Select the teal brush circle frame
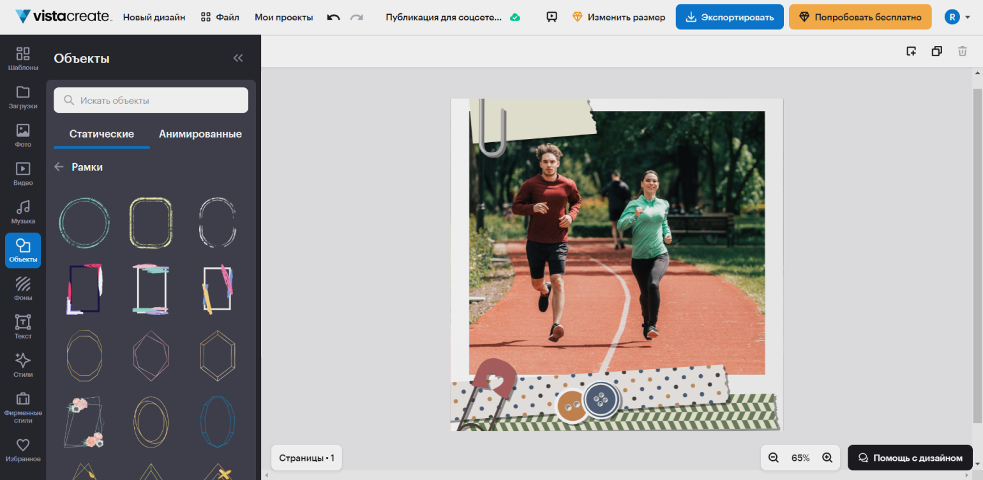This screenshot has height=480, width=983. click(x=84, y=222)
